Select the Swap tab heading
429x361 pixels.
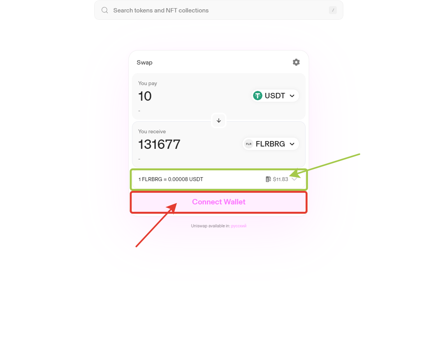[144, 63]
